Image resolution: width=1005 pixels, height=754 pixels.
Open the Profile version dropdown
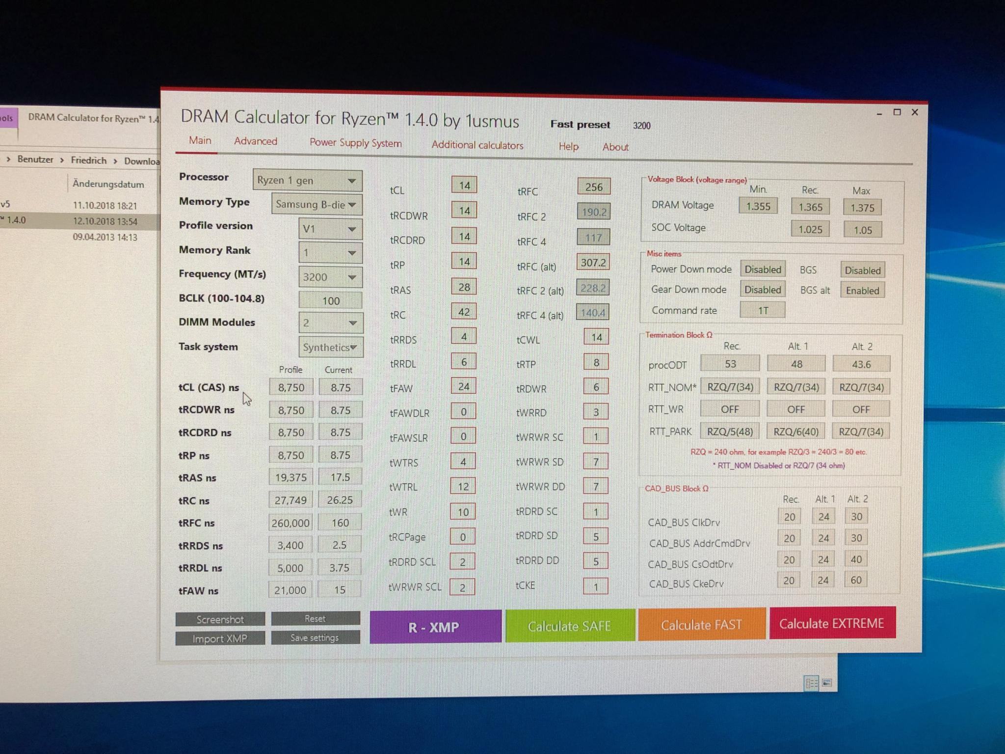pyautogui.click(x=330, y=229)
